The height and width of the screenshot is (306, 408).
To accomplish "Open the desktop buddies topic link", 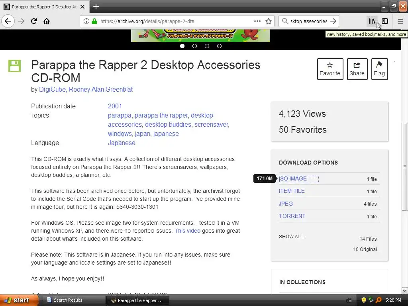I will click(x=168, y=125).
